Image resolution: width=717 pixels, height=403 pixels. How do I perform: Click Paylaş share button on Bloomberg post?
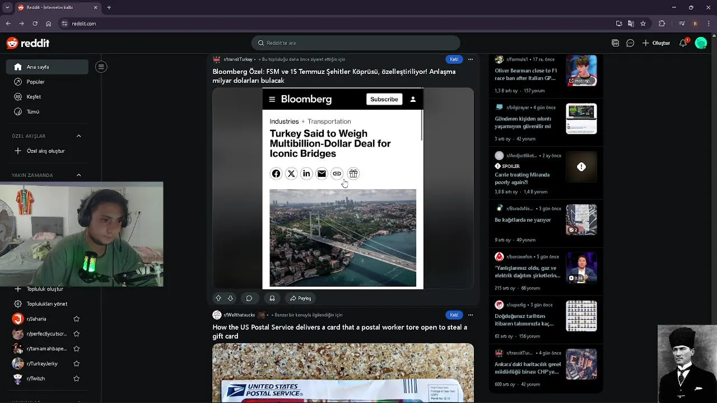[301, 298]
